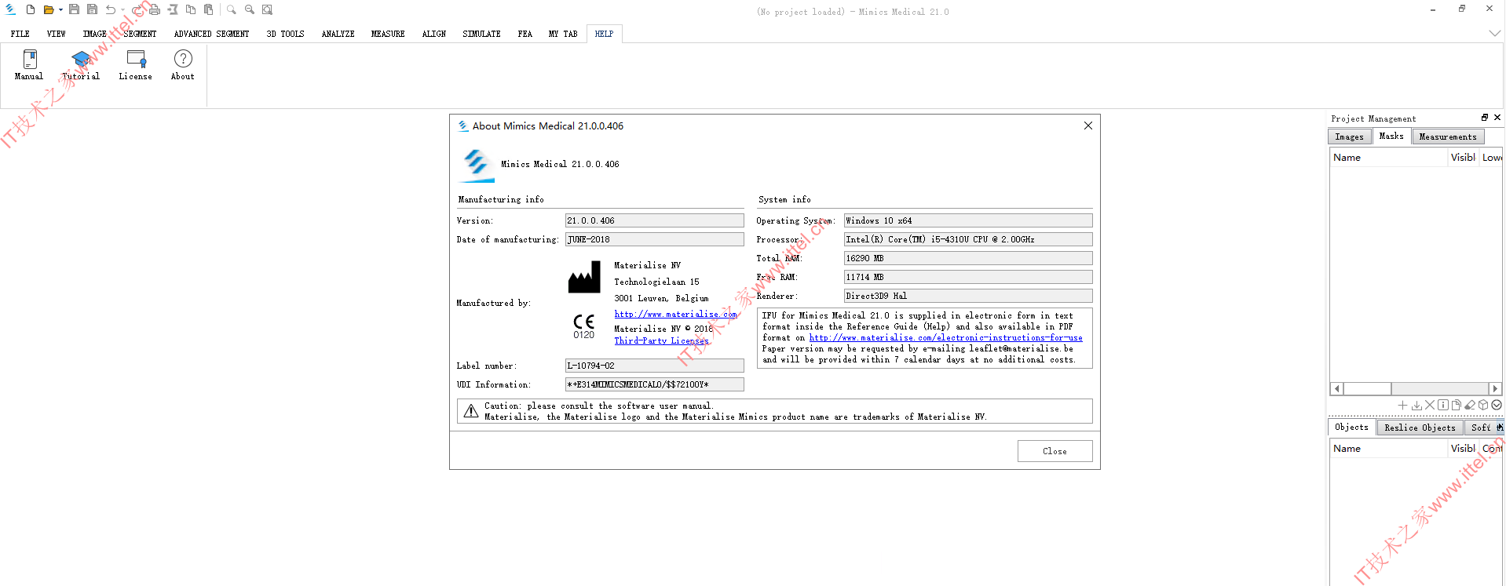Click the Zoom Out magnifier icon
1506x586 pixels.
250,9
